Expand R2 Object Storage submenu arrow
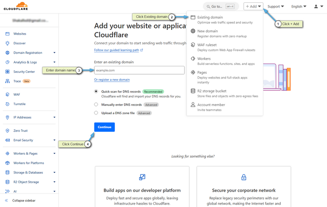 coord(55,182)
